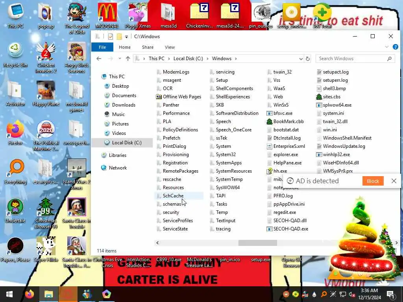
Task: Select Downloads in the navigation pane
Action: pos(124,105)
